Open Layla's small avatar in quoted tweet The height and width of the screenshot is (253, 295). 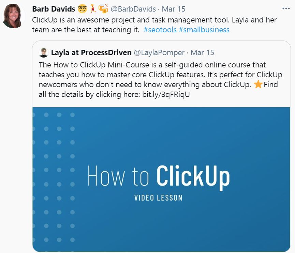(44, 52)
